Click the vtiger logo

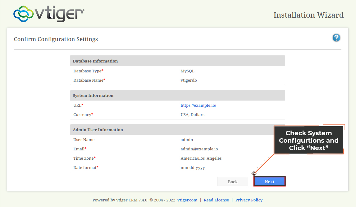click(49, 14)
